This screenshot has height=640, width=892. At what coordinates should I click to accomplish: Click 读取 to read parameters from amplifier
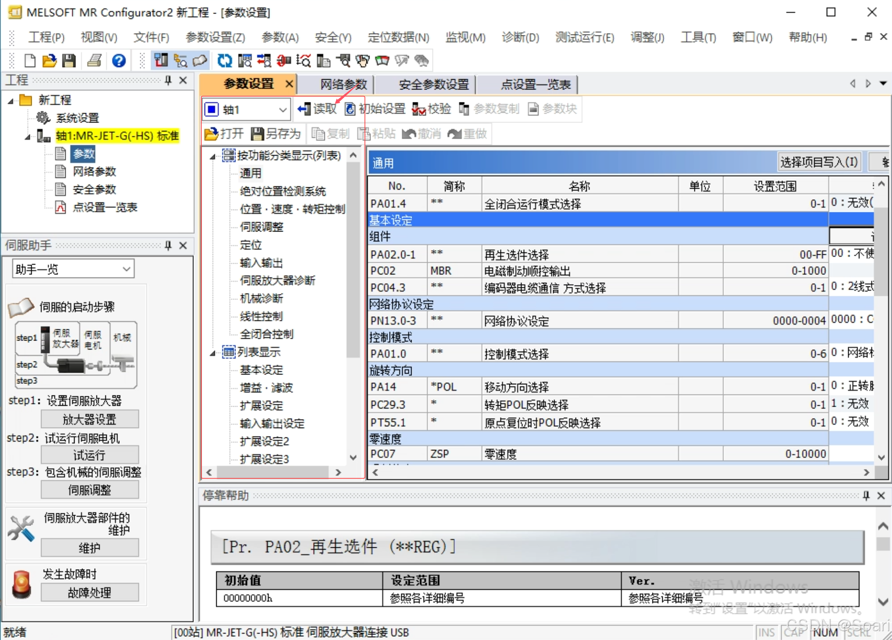click(x=317, y=109)
